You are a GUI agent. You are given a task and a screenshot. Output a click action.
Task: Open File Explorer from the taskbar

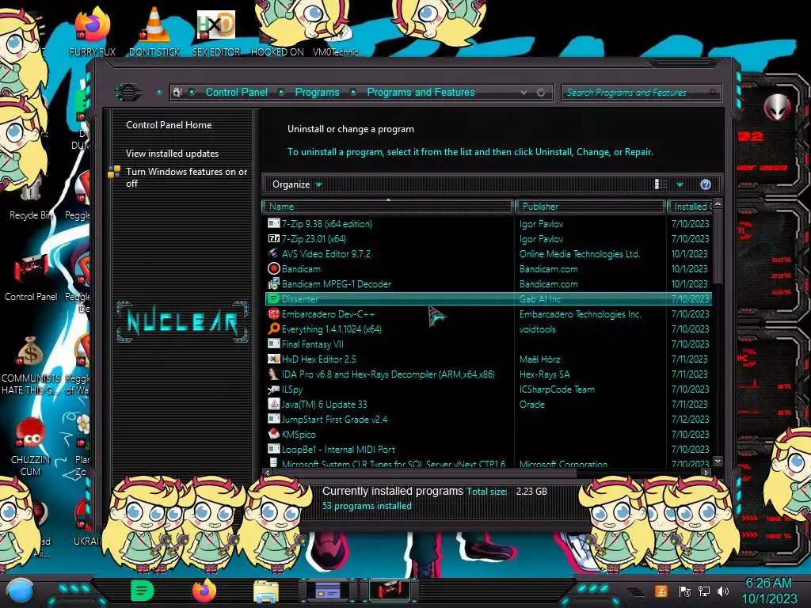266,591
